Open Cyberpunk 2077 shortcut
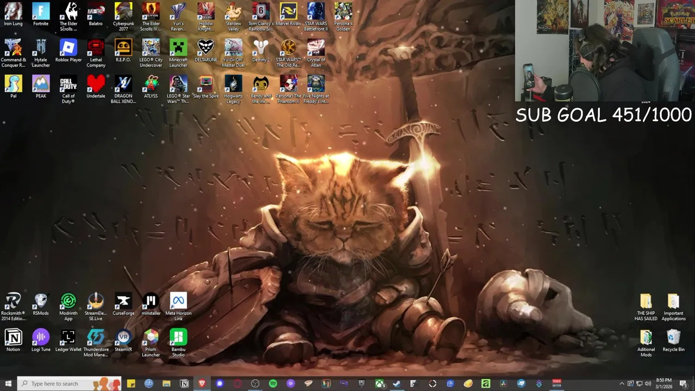 click(123, 17)
